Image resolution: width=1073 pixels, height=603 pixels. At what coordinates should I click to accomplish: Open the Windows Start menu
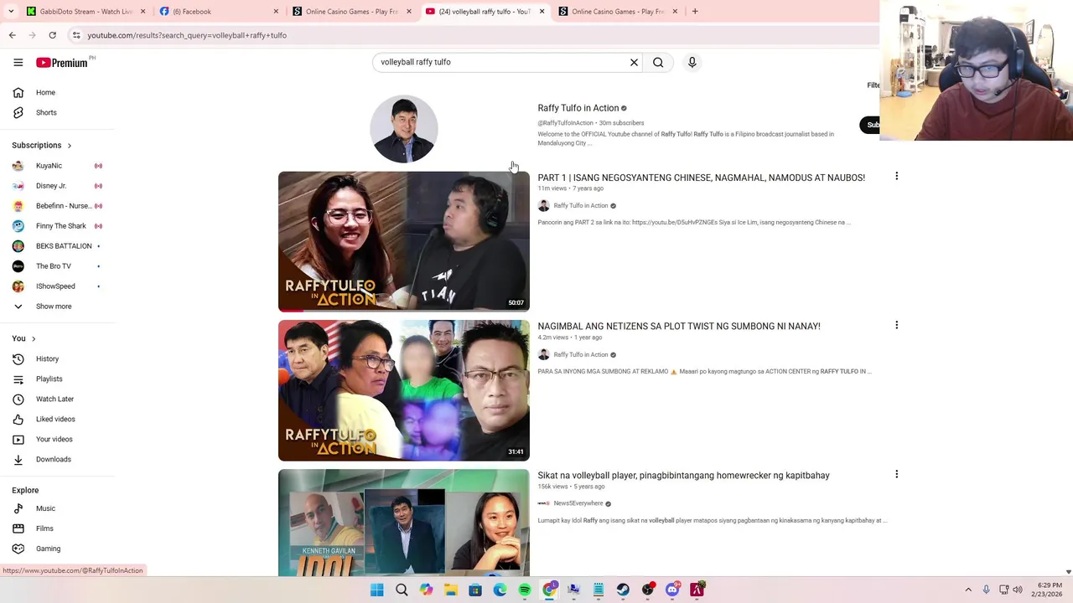pos(376,590)
